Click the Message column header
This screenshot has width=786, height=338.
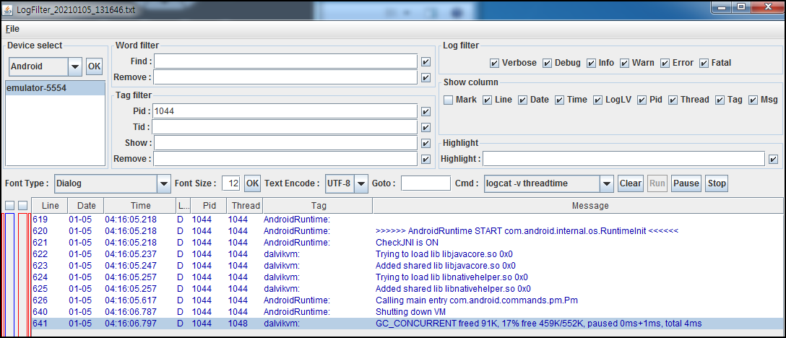(576, 206)
